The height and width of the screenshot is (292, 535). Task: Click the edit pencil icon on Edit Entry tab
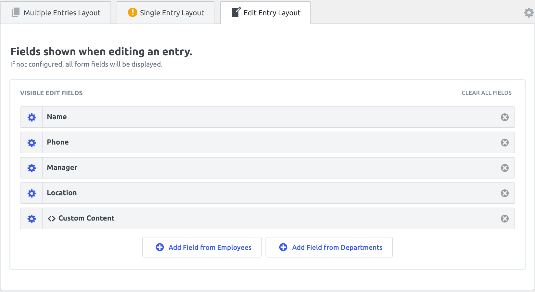[x=236, y=12]
